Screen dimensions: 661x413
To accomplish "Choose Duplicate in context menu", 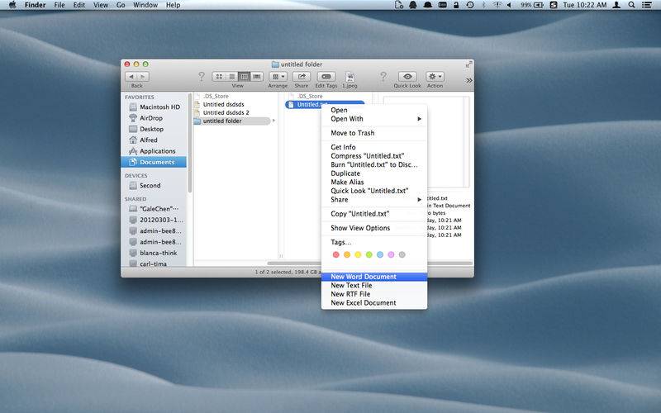I will click(x=374, y=173).
